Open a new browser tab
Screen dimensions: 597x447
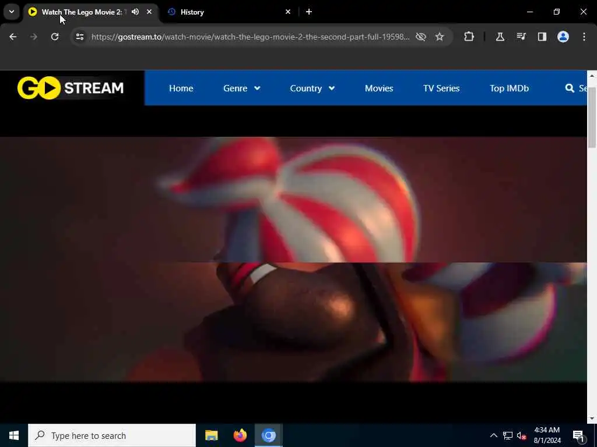click(309, 12)
